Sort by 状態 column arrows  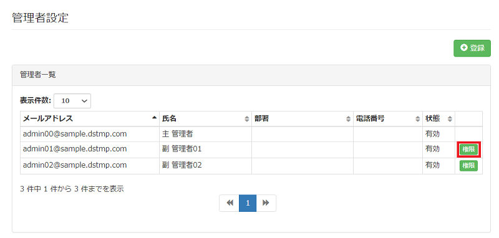coord(450,119)
